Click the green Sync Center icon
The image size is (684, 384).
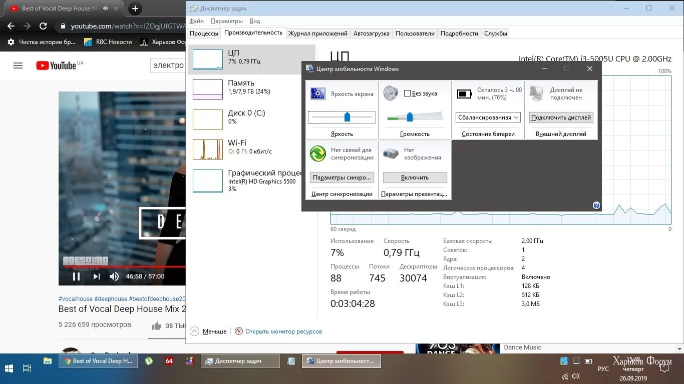(317, 153)
